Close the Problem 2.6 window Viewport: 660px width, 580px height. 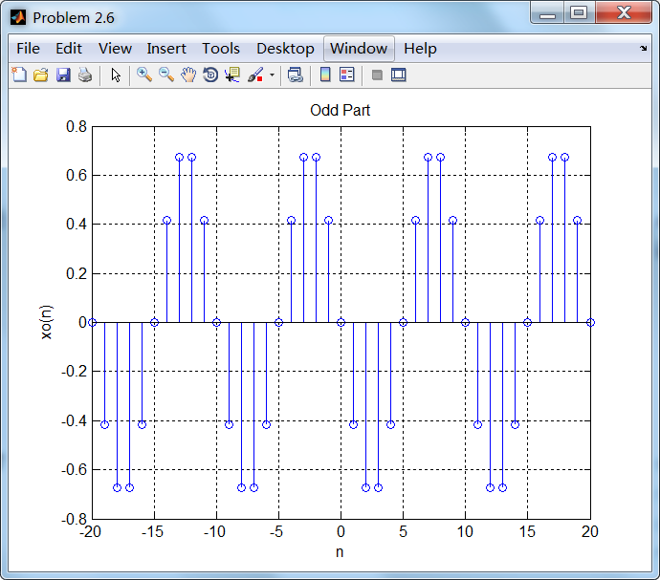coord(624,12)
